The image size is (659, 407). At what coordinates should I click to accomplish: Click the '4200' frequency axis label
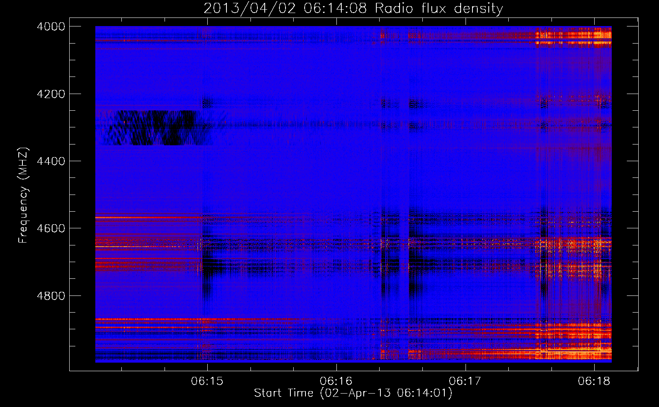click(51, 94)
